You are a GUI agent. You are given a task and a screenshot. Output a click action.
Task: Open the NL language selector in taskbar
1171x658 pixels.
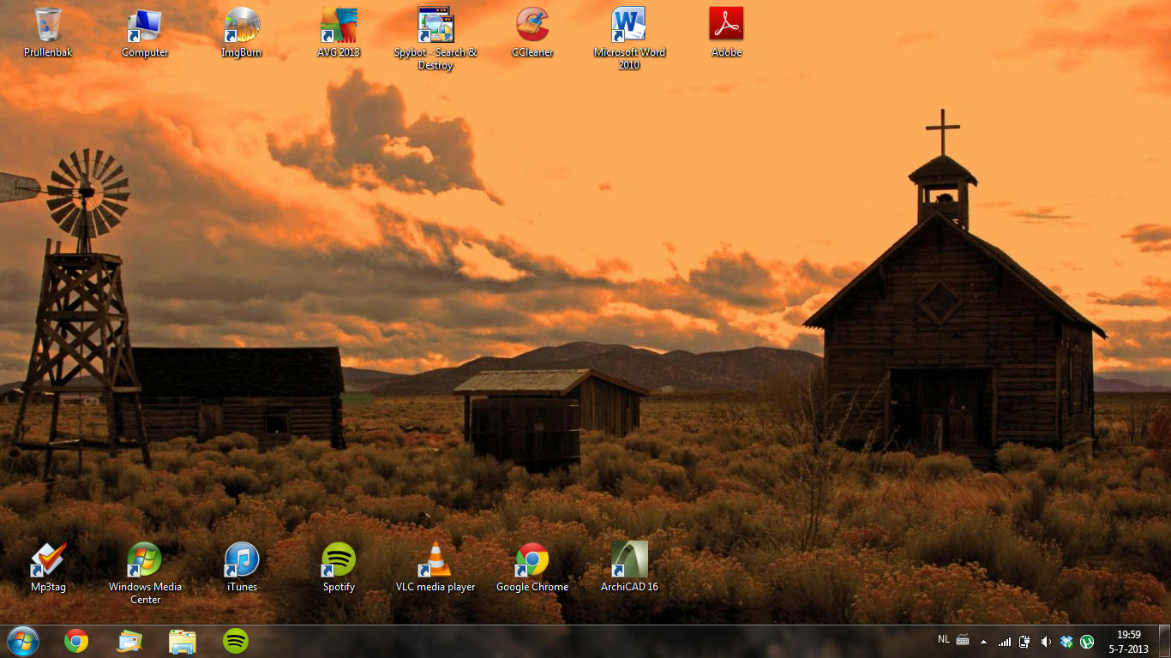pos(944,639)
